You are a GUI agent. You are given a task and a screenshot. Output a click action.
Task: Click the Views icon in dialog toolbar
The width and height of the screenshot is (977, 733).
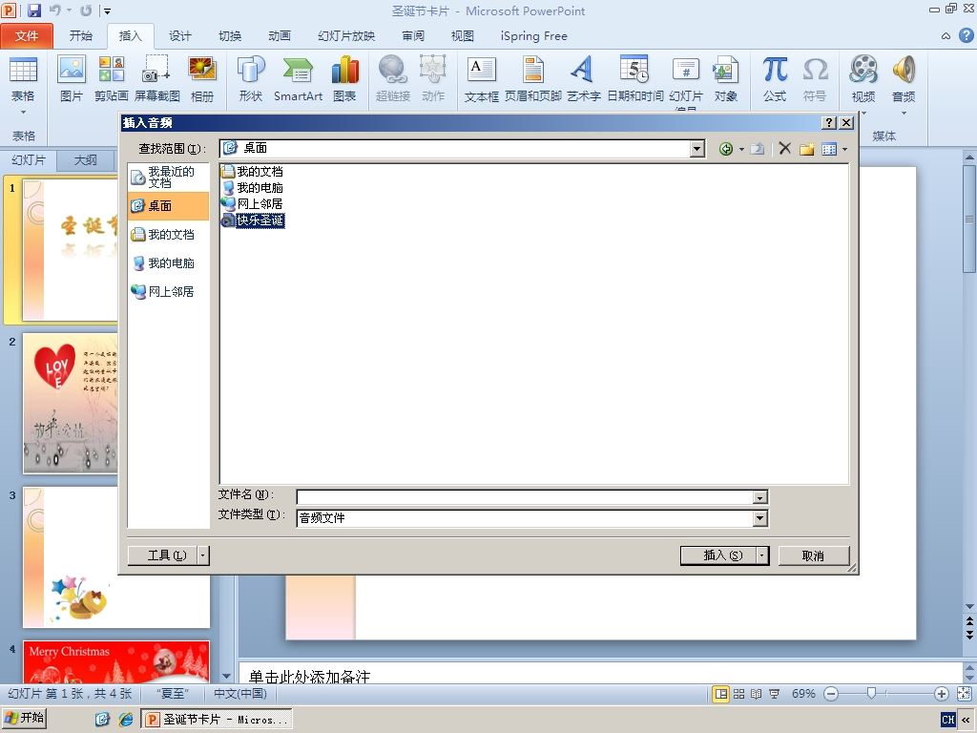[x=829, y=149]
